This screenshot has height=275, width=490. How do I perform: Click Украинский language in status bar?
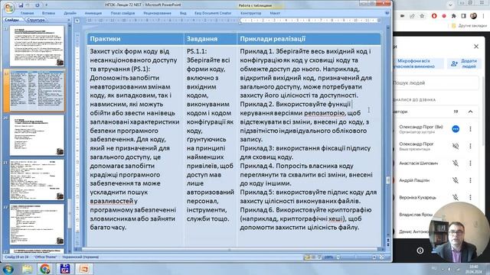[x=80, y=257]
